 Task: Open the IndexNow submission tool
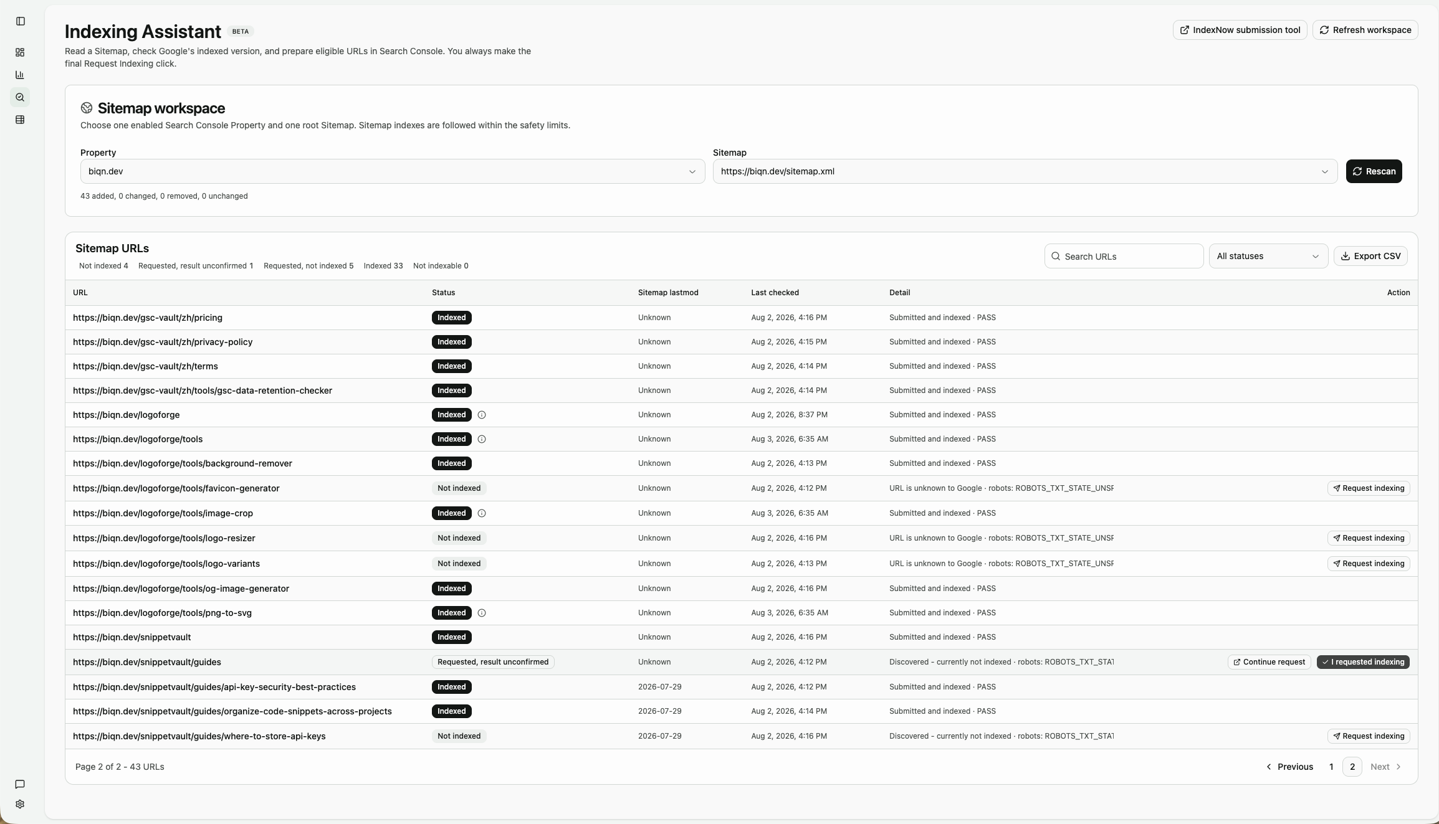(1240, 30)
